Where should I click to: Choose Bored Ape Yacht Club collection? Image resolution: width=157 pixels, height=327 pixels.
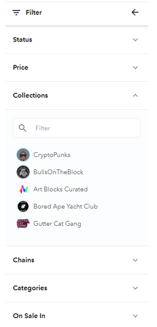[x=65, y=206]
